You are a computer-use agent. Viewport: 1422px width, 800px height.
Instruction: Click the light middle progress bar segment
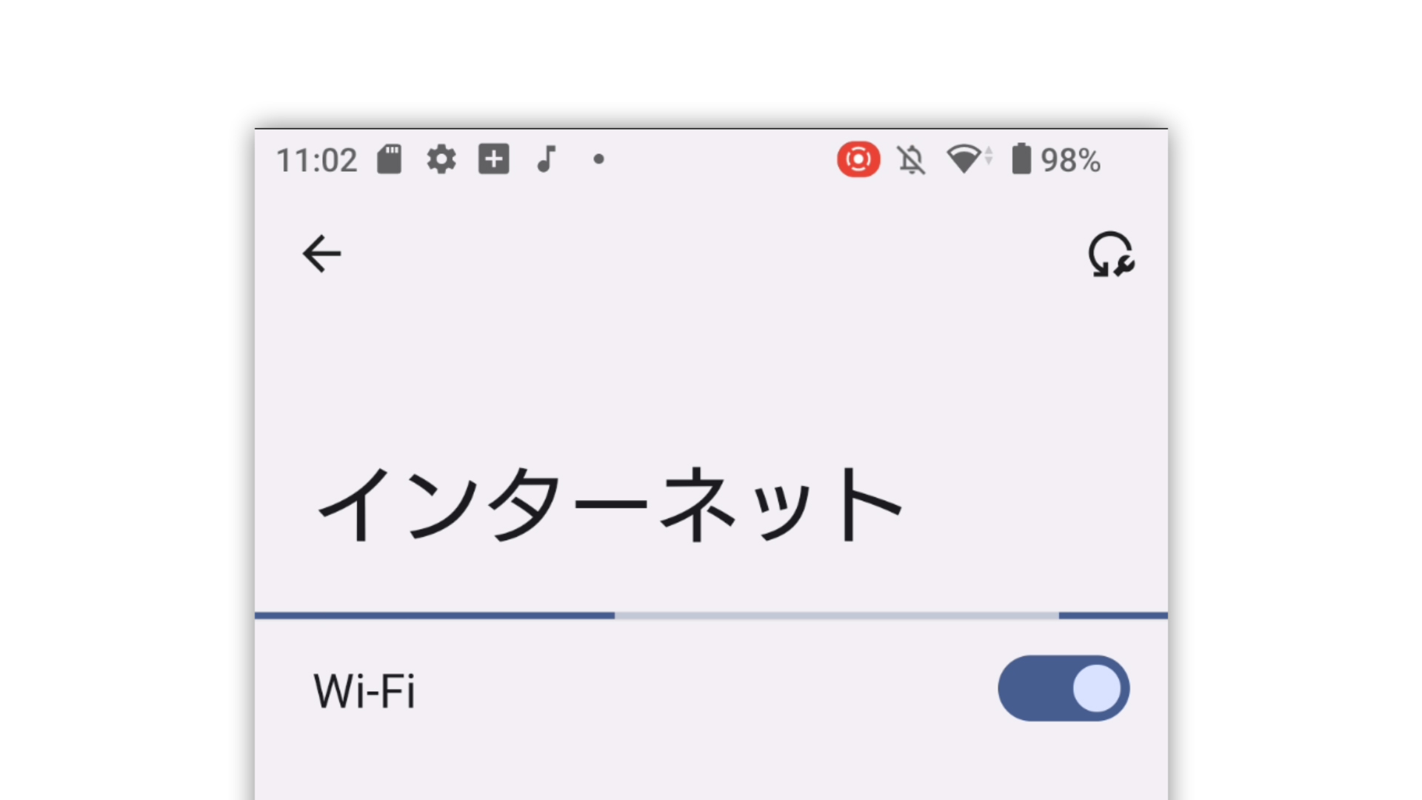[837, 616]
